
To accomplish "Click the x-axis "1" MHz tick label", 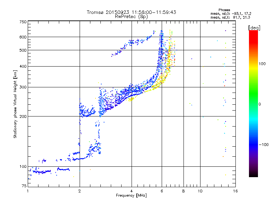I will pyautogui.click(x=28, y=191).
